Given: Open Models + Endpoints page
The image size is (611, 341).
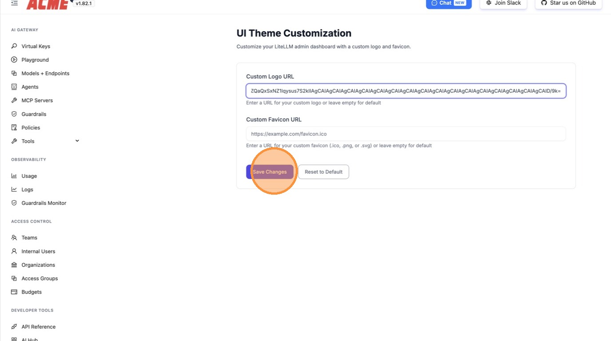Looking at the screenshot, I should 45,74.
